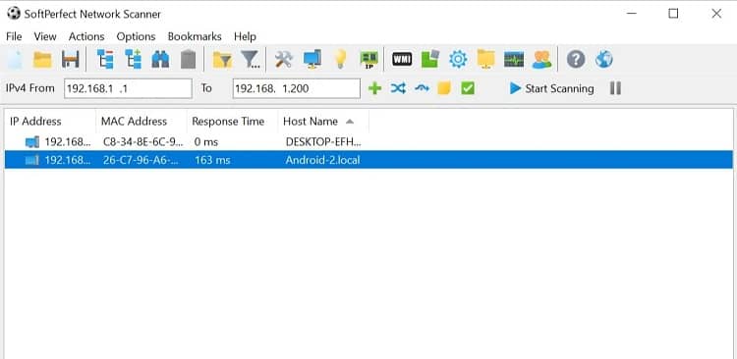Viewport: 737px width, 359px height.
Task: Open the Bookmarks menu
Action: (195, 36)
